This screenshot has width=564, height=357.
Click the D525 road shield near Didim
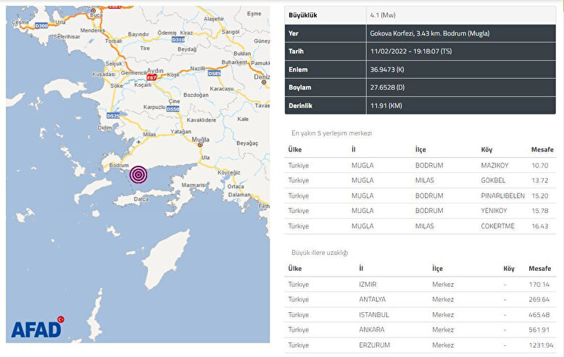[x=112, y=115]
